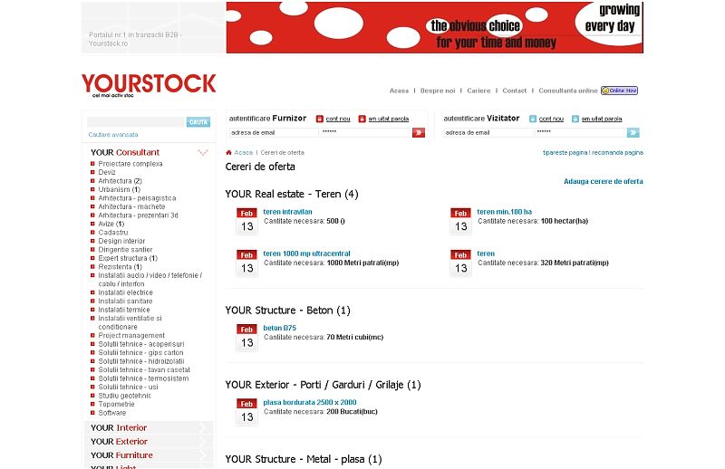This screenshot has height=469, width=725.
Task: Focus the Vizitator password field
Action: tap(580, 133)
